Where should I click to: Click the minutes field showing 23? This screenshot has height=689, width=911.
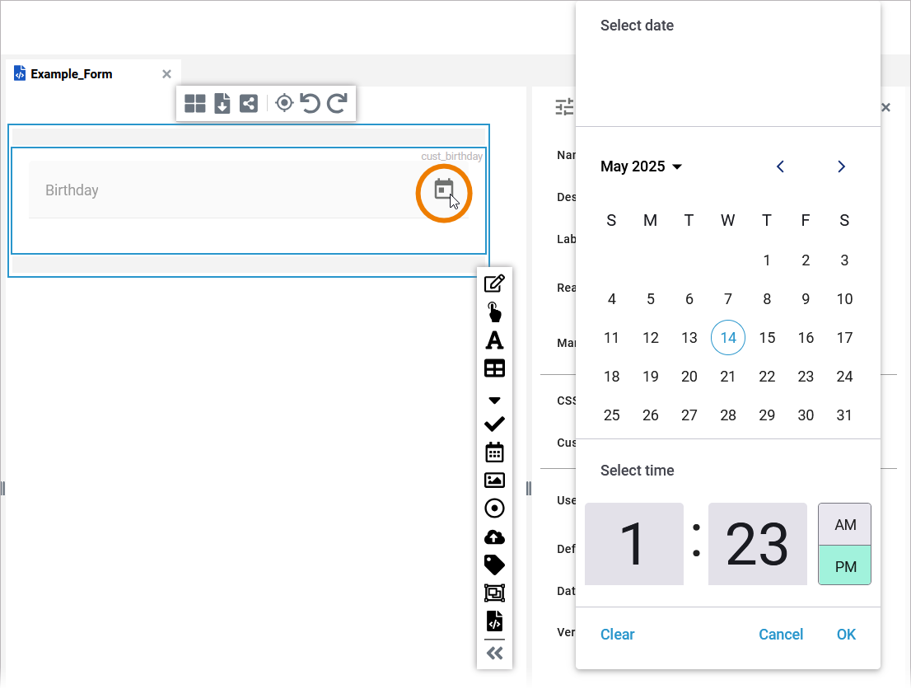pos(757,544)
